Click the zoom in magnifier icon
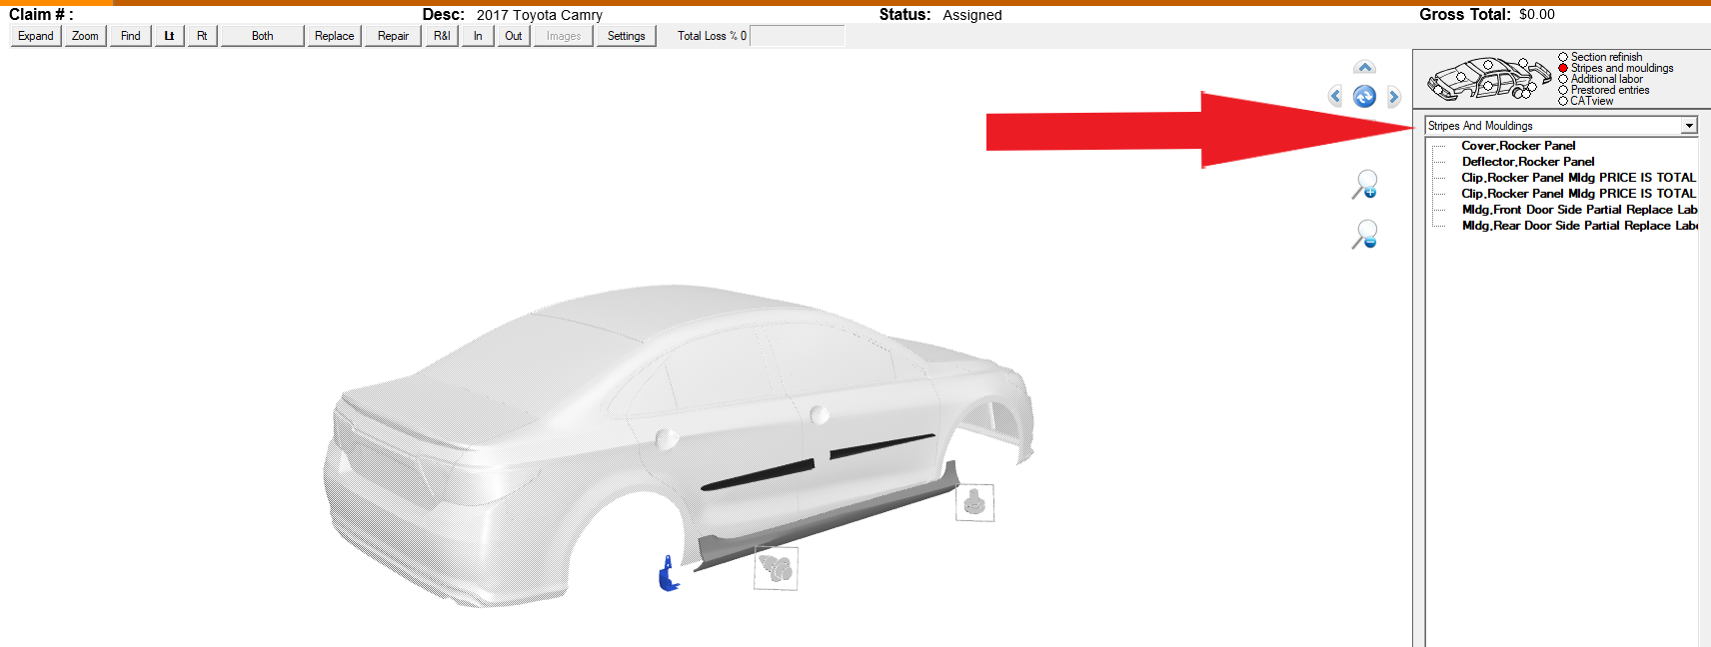The width and height of the screenshot is (1711, 647). pos(1364,185)
